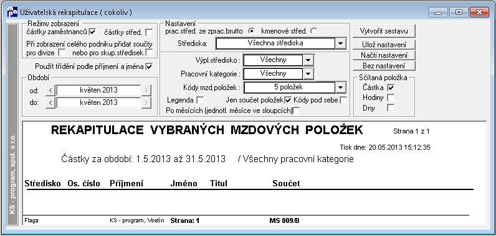Click the 'od' květen 2013 field
This screenshot has height=236, width=496.
point(98,91)
